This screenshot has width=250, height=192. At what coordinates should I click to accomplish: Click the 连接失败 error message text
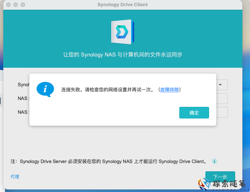(x=108, y=89)
